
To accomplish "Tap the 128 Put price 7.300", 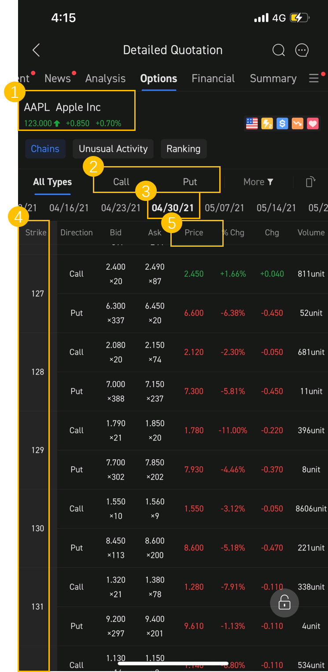I will point(194,391).
